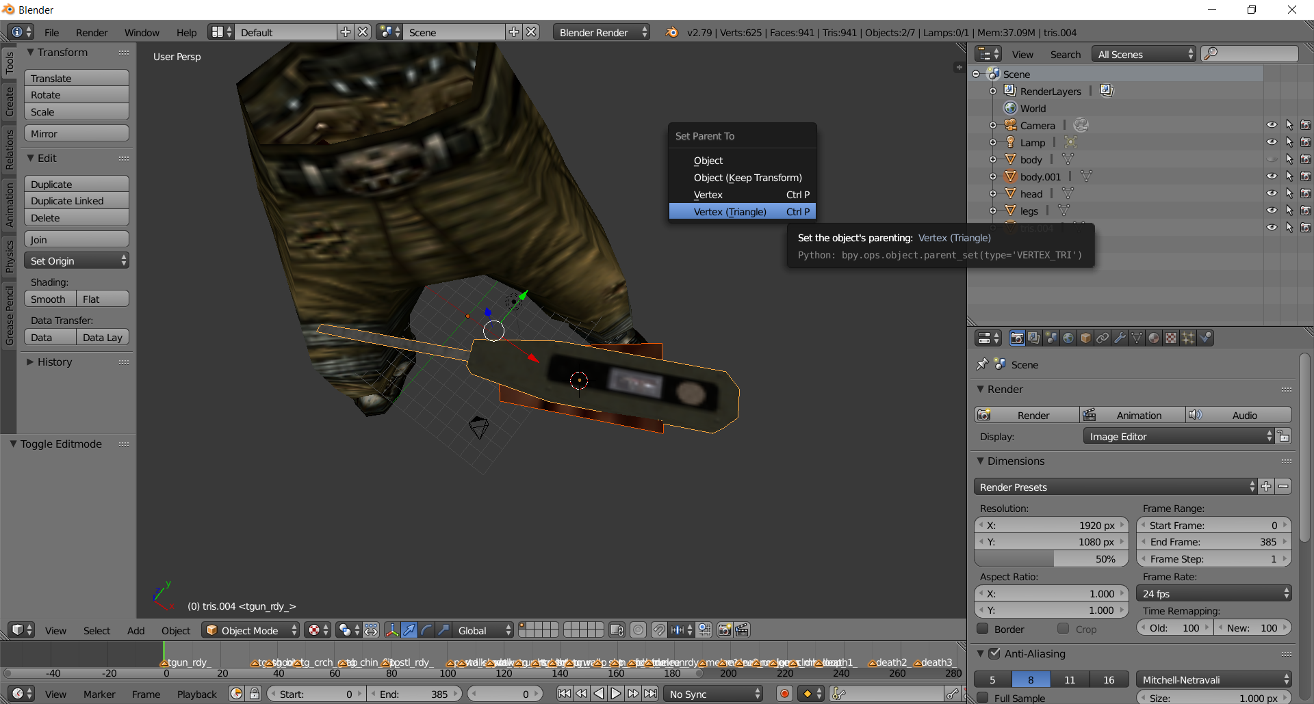This screenshot has height=704, width=1314.
Task: Toggle visibility eye for Camera object
Action: [1272, 125]
